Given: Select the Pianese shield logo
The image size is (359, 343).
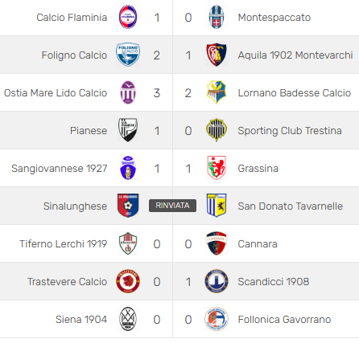Looking at the screenshot, I should (128, 130).
